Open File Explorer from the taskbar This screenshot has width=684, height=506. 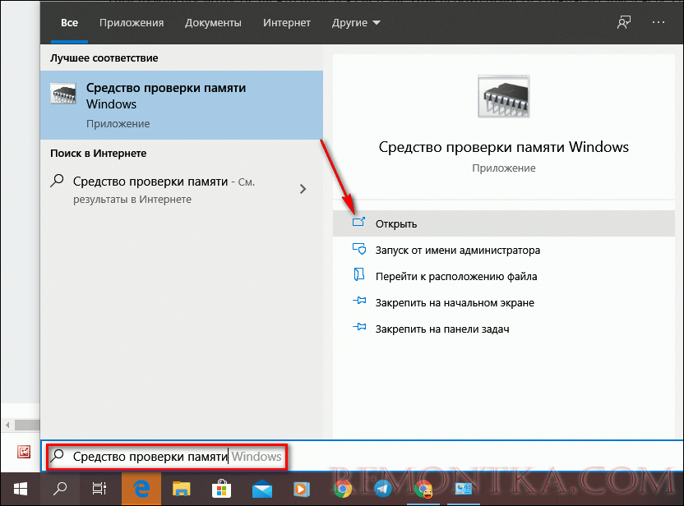tap(181, 489)
